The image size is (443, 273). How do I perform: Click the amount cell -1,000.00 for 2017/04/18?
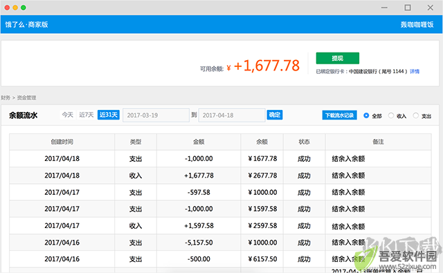(199, 159)
